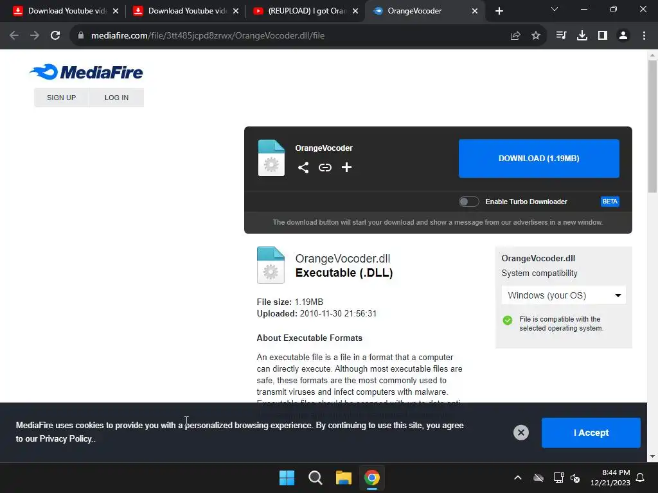Open the System compatibility OS dropdown
Image resolution: width=658 pixels, height=493 pixels.
tap(564, 295)
